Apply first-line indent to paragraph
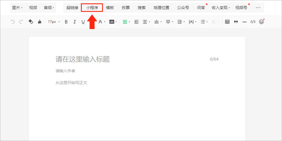The height and width of the screenshot is (141, 282). [136, 22]
